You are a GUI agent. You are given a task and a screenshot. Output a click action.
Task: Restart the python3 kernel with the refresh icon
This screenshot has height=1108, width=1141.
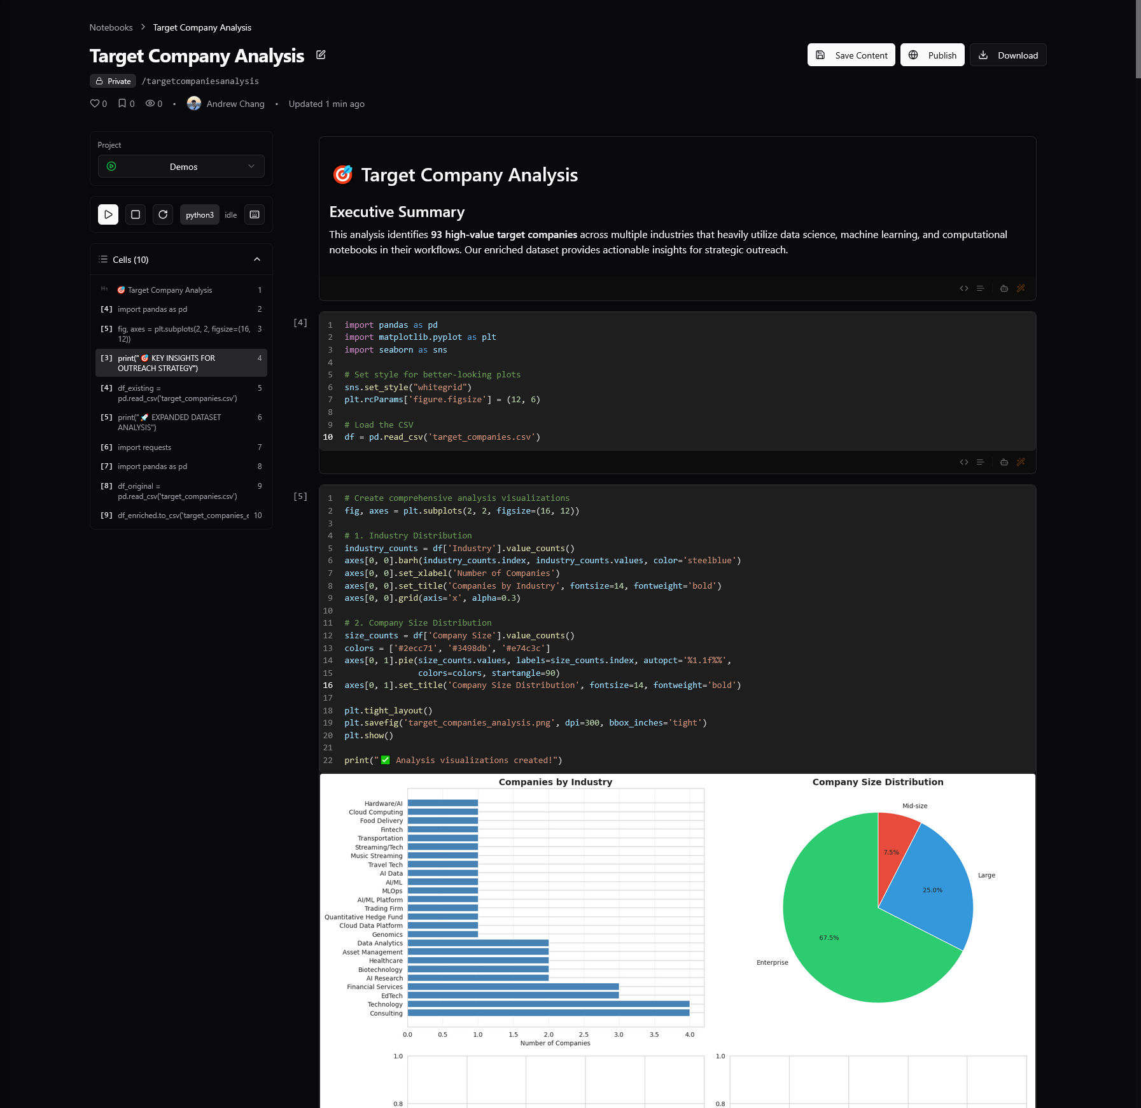click(x=163, y=214)
